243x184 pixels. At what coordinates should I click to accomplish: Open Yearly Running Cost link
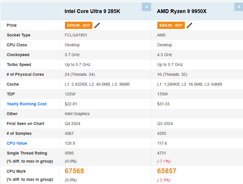(26, 104)
